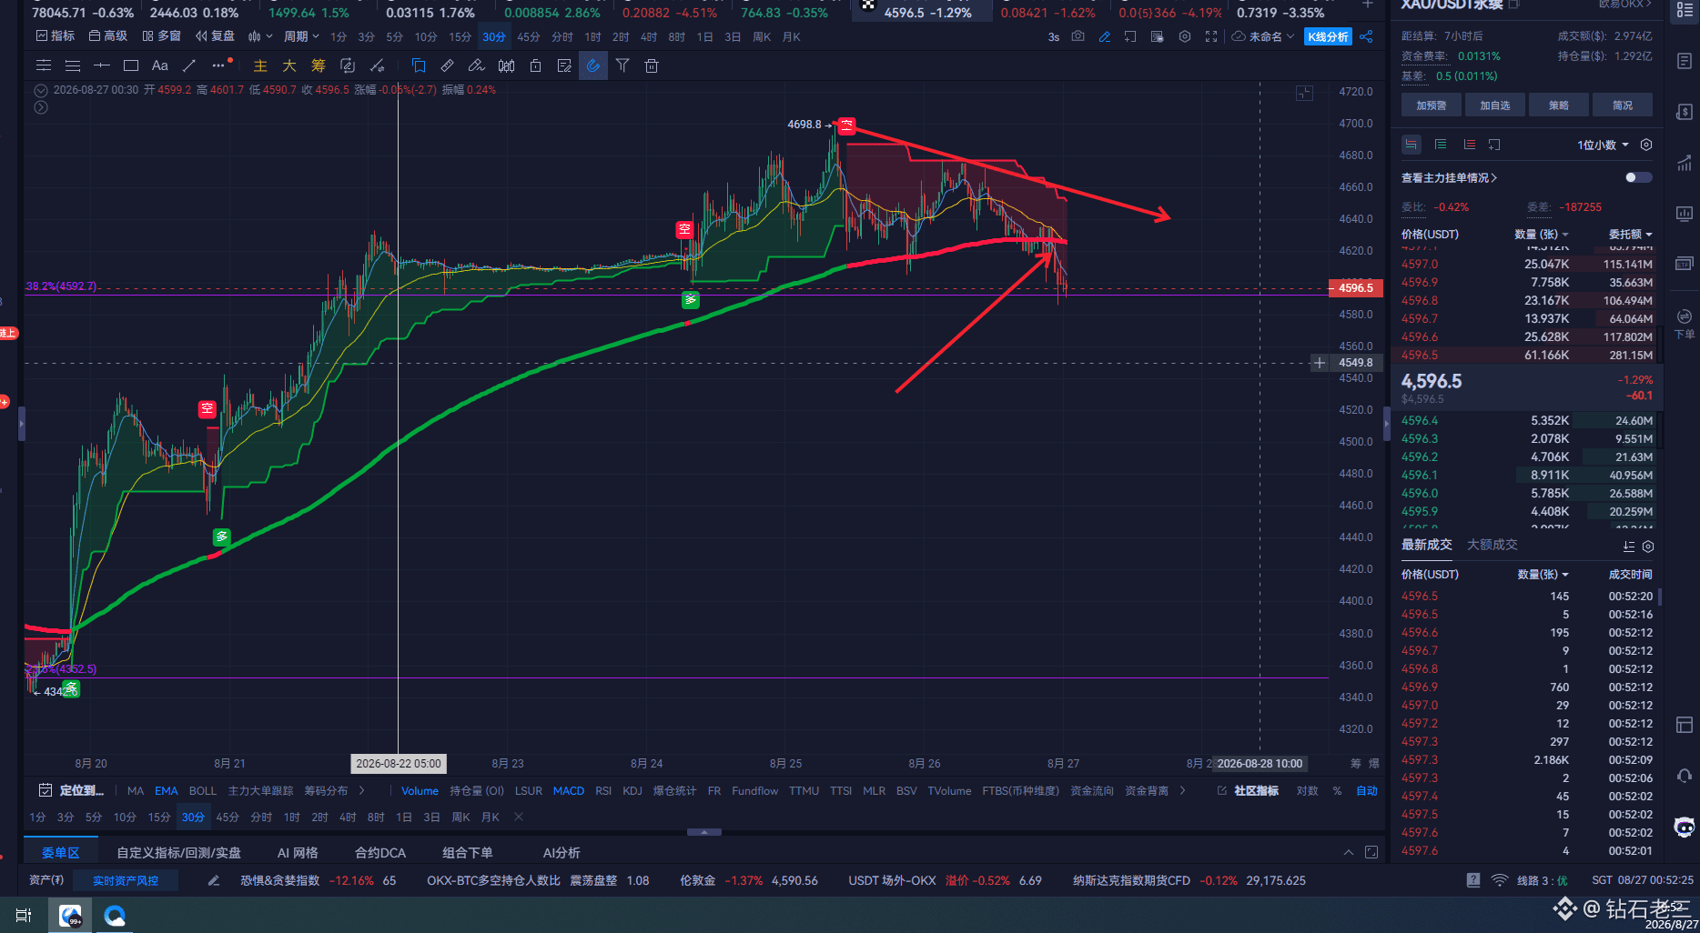Select the 1日 interval in top toolbar
Viewport: 1700px width, 933px height.
(x=704, y=37)
